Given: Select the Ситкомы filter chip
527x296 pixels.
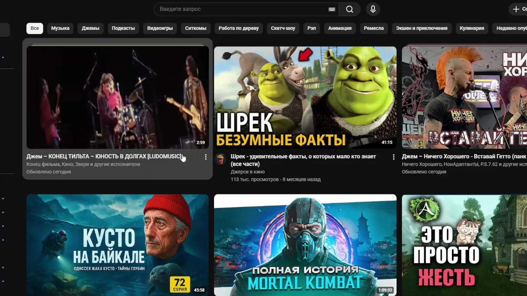Looking at the screenshot, I should (196, 28).
